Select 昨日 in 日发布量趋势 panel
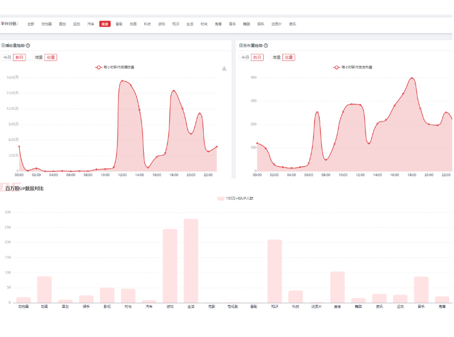454x337 pixels. 257,58
